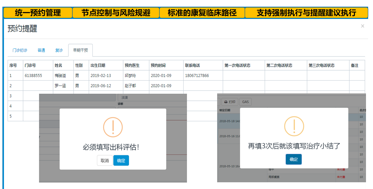
Task: Click the 制定日期 column header
Action: [x=225, y=110]
